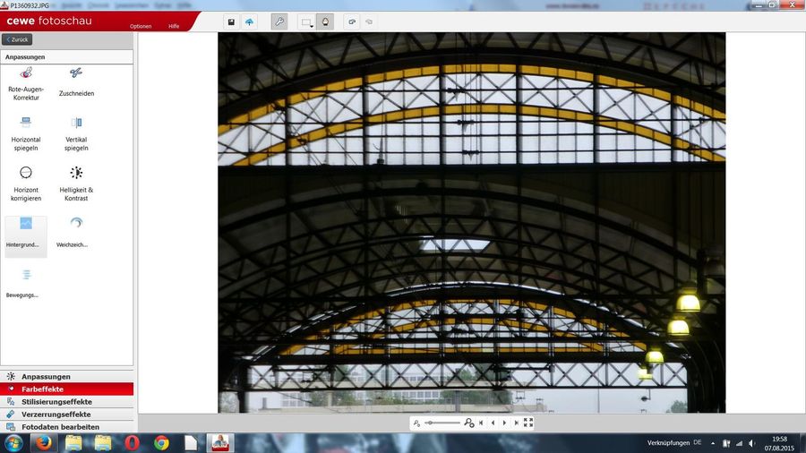
Task: Go to the previous photo
Action: coord(493,423)
